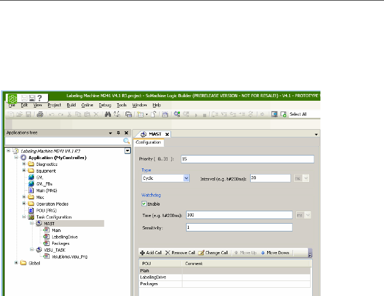The width and height of the screenshot is (384, 296).
Task: Collapse the MAST task node
Action: 32,223
